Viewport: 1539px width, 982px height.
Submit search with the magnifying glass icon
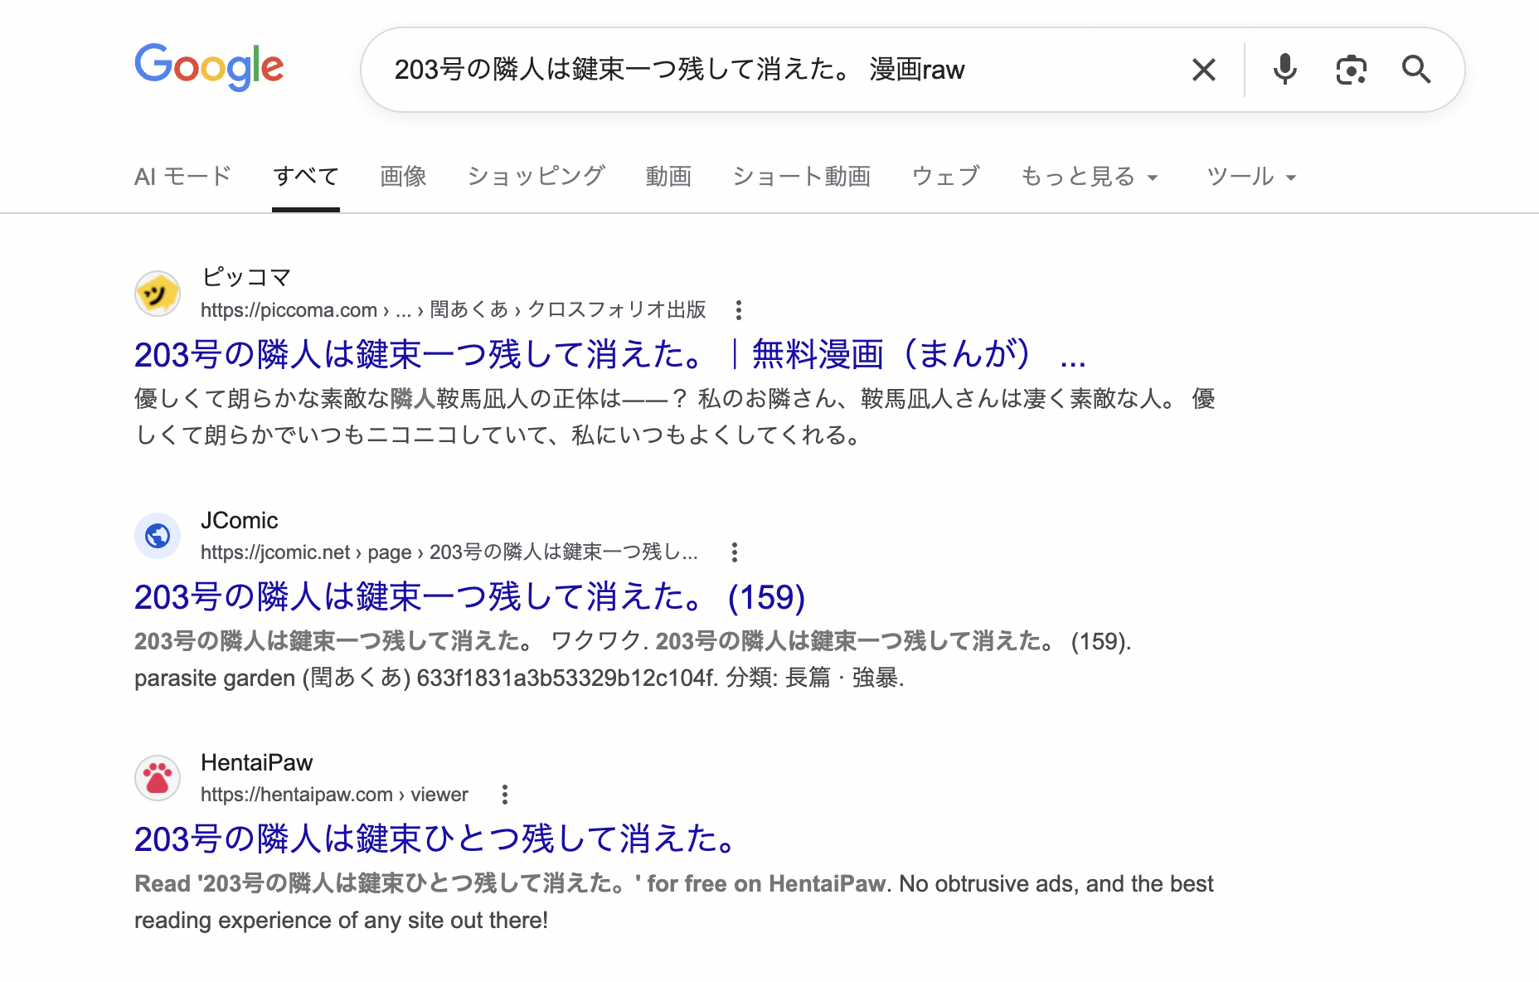pos(1416,70)
